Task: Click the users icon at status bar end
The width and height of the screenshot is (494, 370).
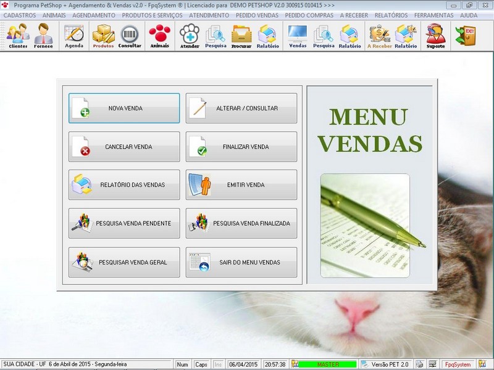Action: [x=482, y=364]
